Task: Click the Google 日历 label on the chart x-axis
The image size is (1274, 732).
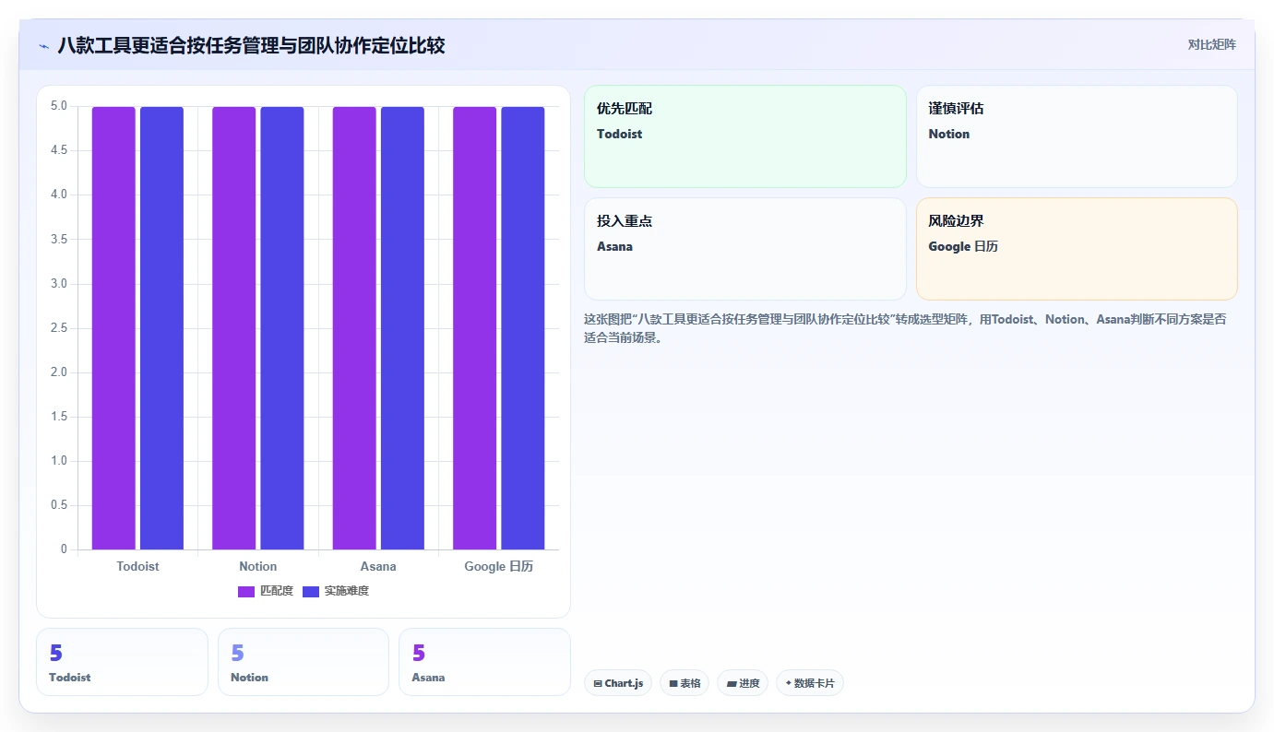Action: click(499, 566)
